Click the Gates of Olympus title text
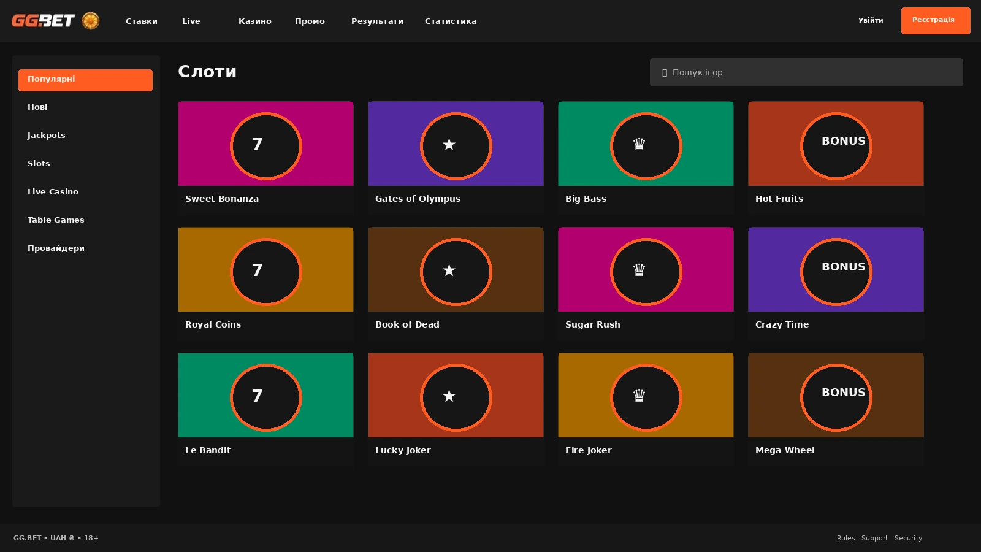This screenshot has width=981, height=552. (418, 199)
